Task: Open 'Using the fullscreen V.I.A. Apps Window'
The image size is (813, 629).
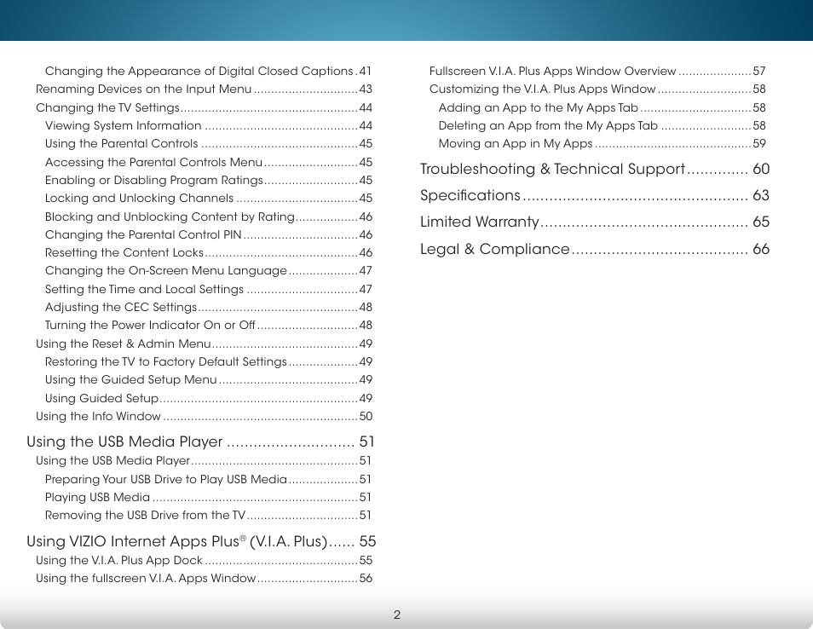Action: pyautogui.click(x=204, y=578)
